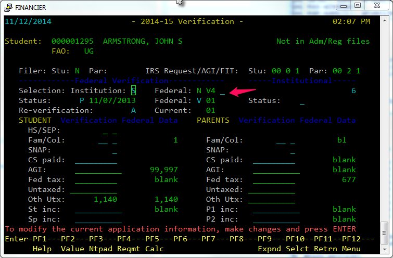
Task: Click the Expnd function key label
Action: pyautogui.click(x=269, y=249)
